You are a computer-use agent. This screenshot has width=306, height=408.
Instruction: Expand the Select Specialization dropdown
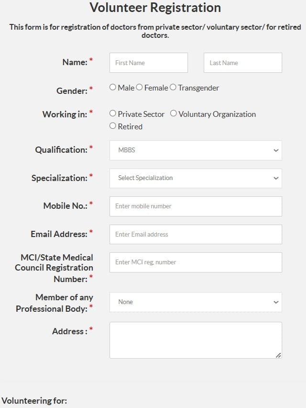tap(195, 178)
